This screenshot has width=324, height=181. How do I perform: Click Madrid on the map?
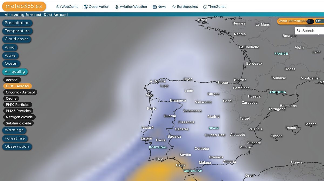tap(214, 117)
